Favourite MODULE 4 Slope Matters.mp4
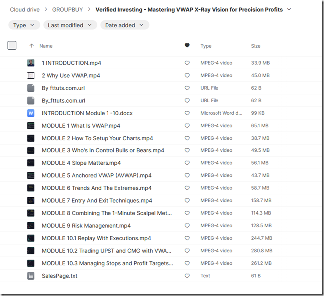 coord(187,163)
